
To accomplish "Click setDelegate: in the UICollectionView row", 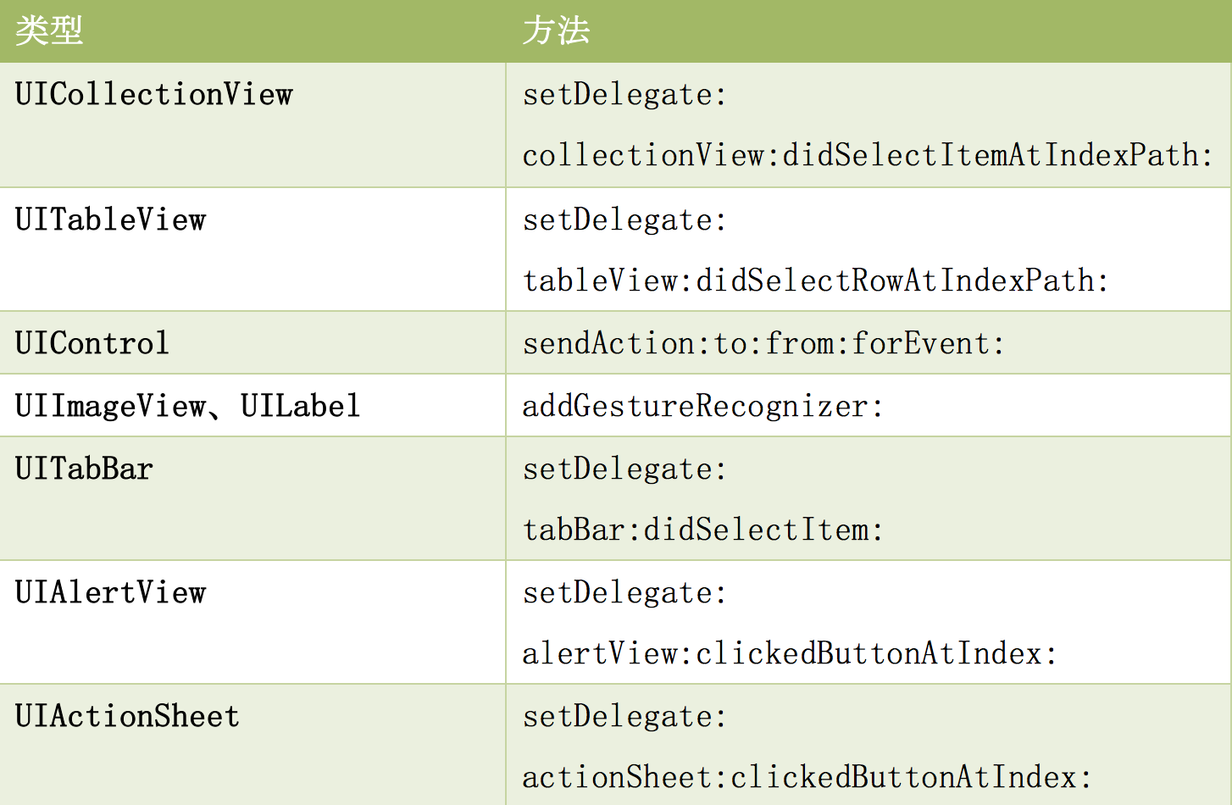I will (624, 94).
